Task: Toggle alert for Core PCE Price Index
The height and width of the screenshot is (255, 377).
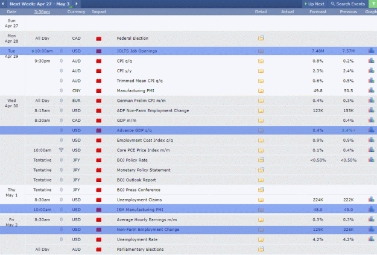Action: pos(62,150)
